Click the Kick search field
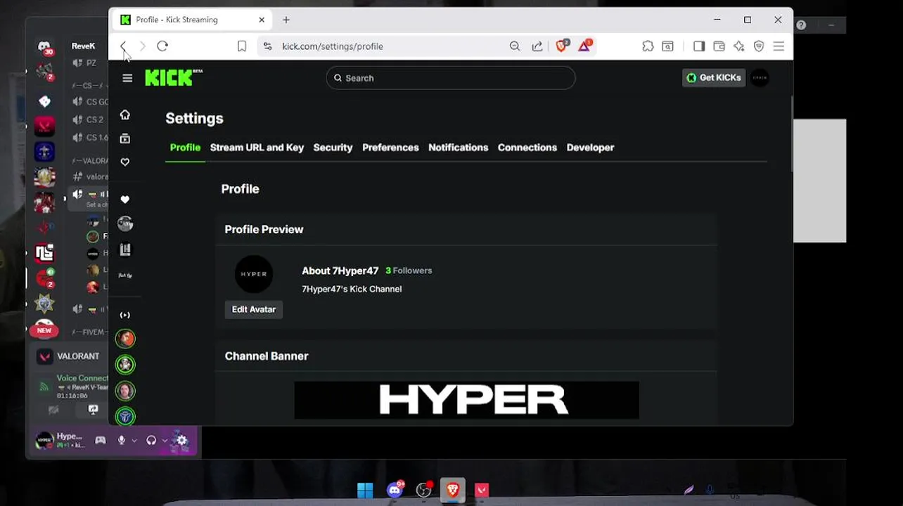903x506 pixels. [451, 78]
